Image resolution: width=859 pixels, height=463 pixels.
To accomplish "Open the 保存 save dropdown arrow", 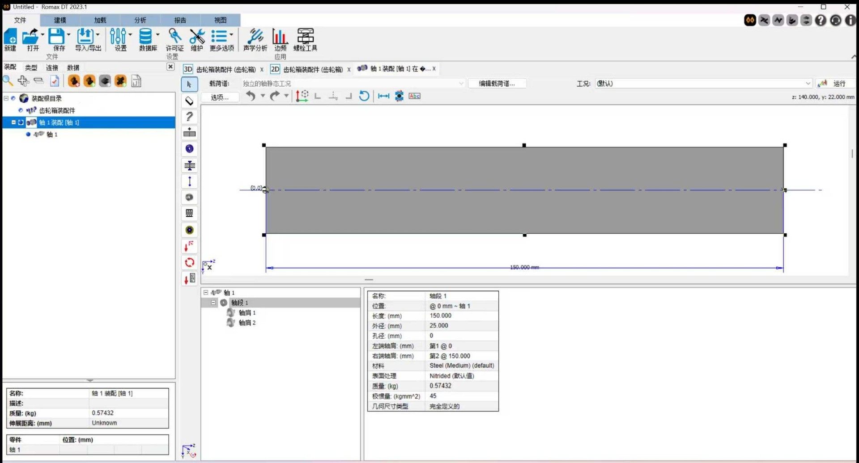I will pyautogui.click(x=69, y=35).
